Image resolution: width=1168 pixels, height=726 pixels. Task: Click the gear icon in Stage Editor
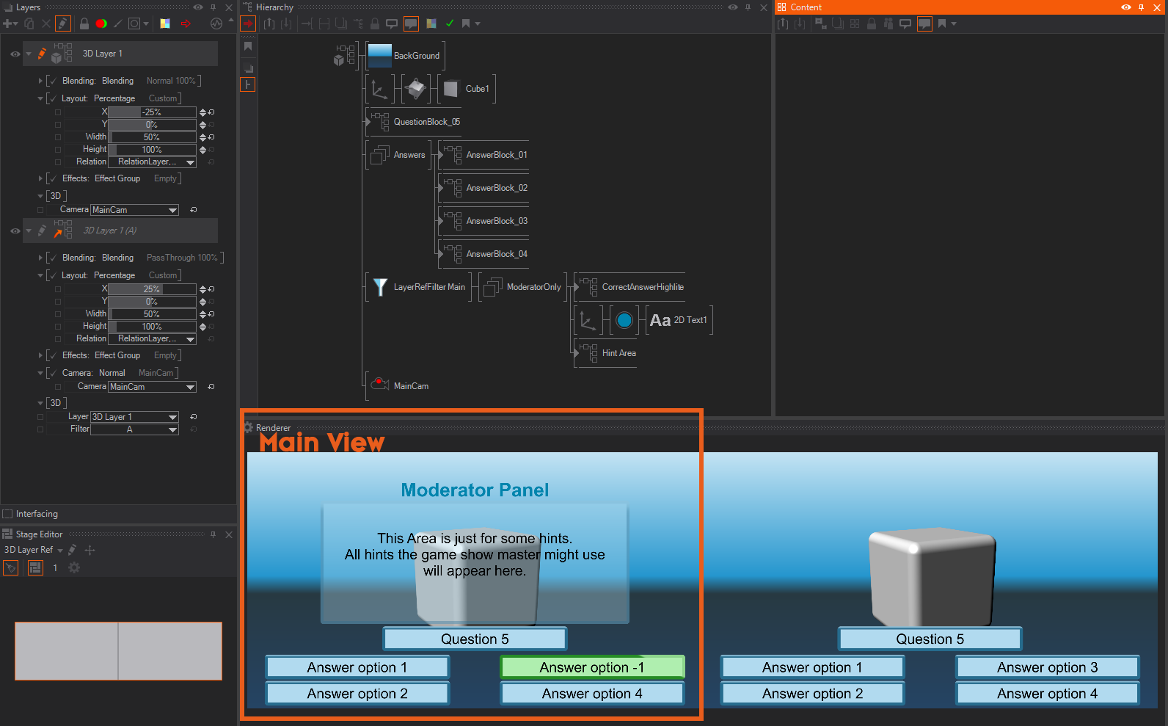click(x=74, y=567)
